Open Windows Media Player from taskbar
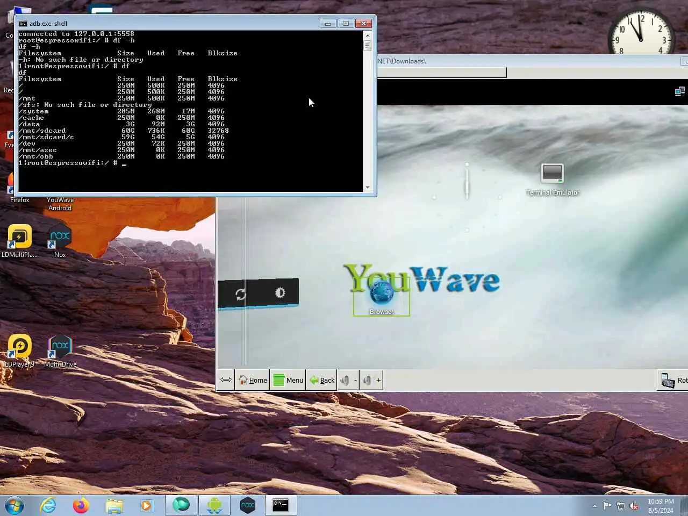Viewport: 688px width, 516px height. click(x=146, y=505)
